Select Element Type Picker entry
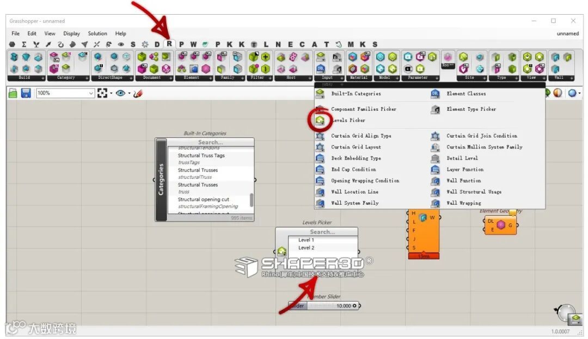Screen dimensions: 588x339 (471, 109)
